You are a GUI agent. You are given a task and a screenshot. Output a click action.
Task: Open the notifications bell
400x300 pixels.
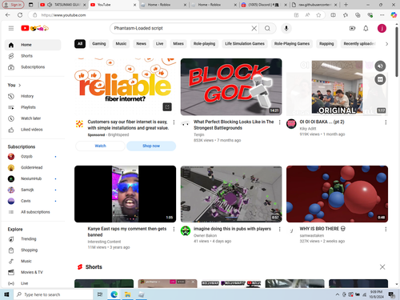[366, 28]
